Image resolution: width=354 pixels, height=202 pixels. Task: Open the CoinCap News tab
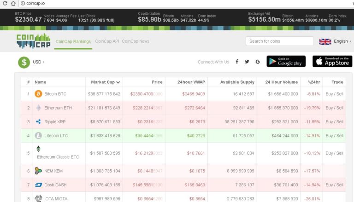[136, 41]
